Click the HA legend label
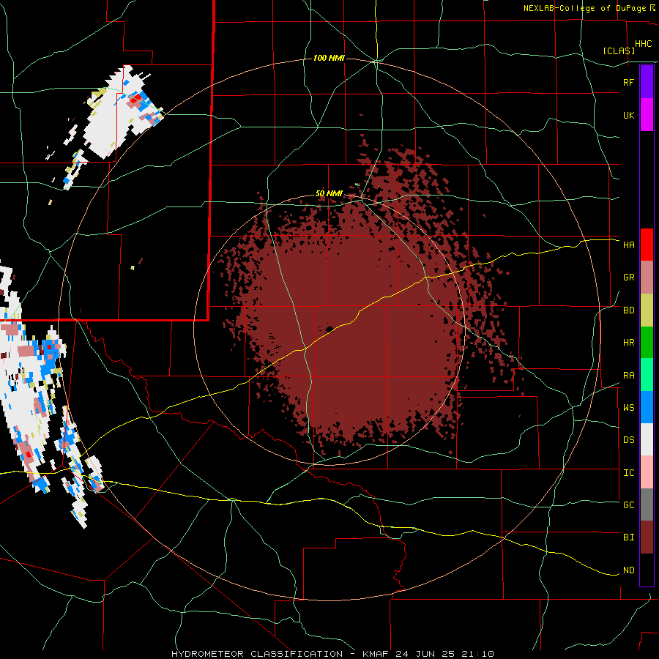 pos(628,245)
